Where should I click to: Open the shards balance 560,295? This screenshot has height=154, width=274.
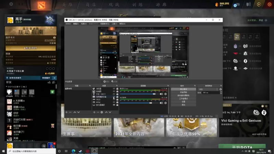tap(222, 4)
